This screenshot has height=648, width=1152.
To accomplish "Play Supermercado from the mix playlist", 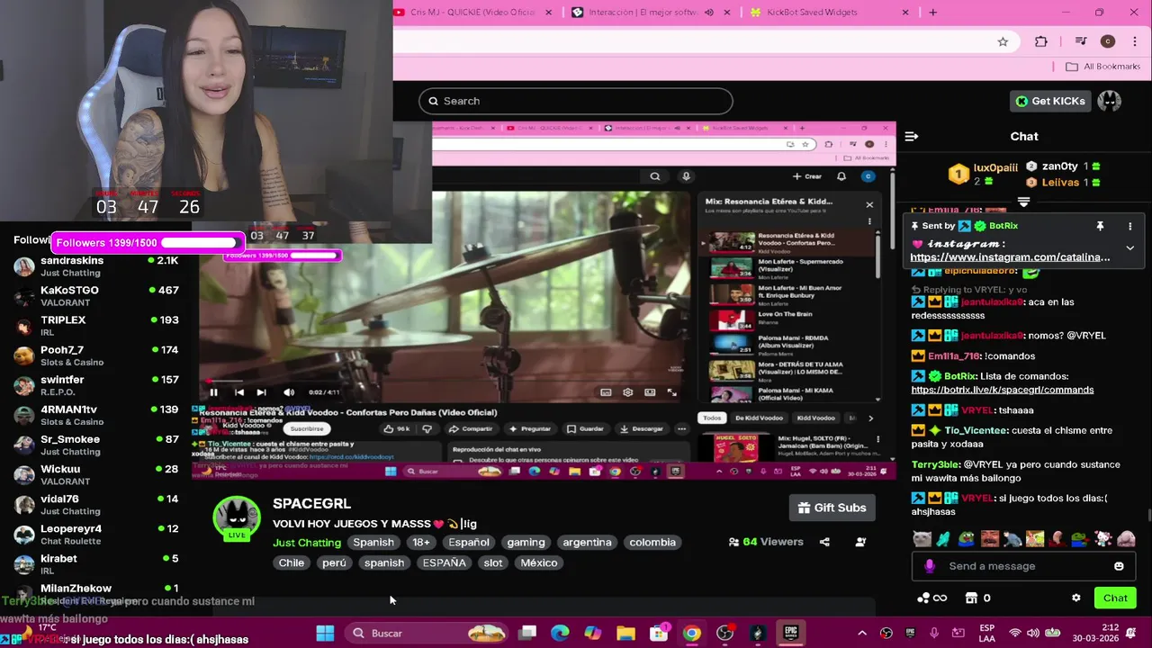I will pos(790,268).
